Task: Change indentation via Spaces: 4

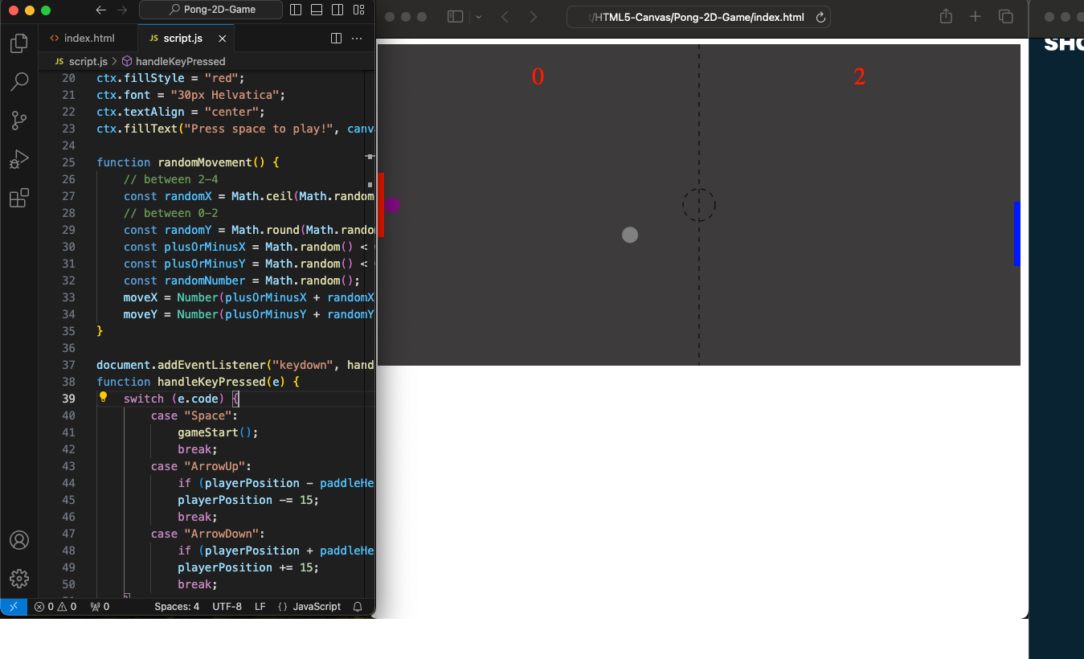Action: pos(177,607)
